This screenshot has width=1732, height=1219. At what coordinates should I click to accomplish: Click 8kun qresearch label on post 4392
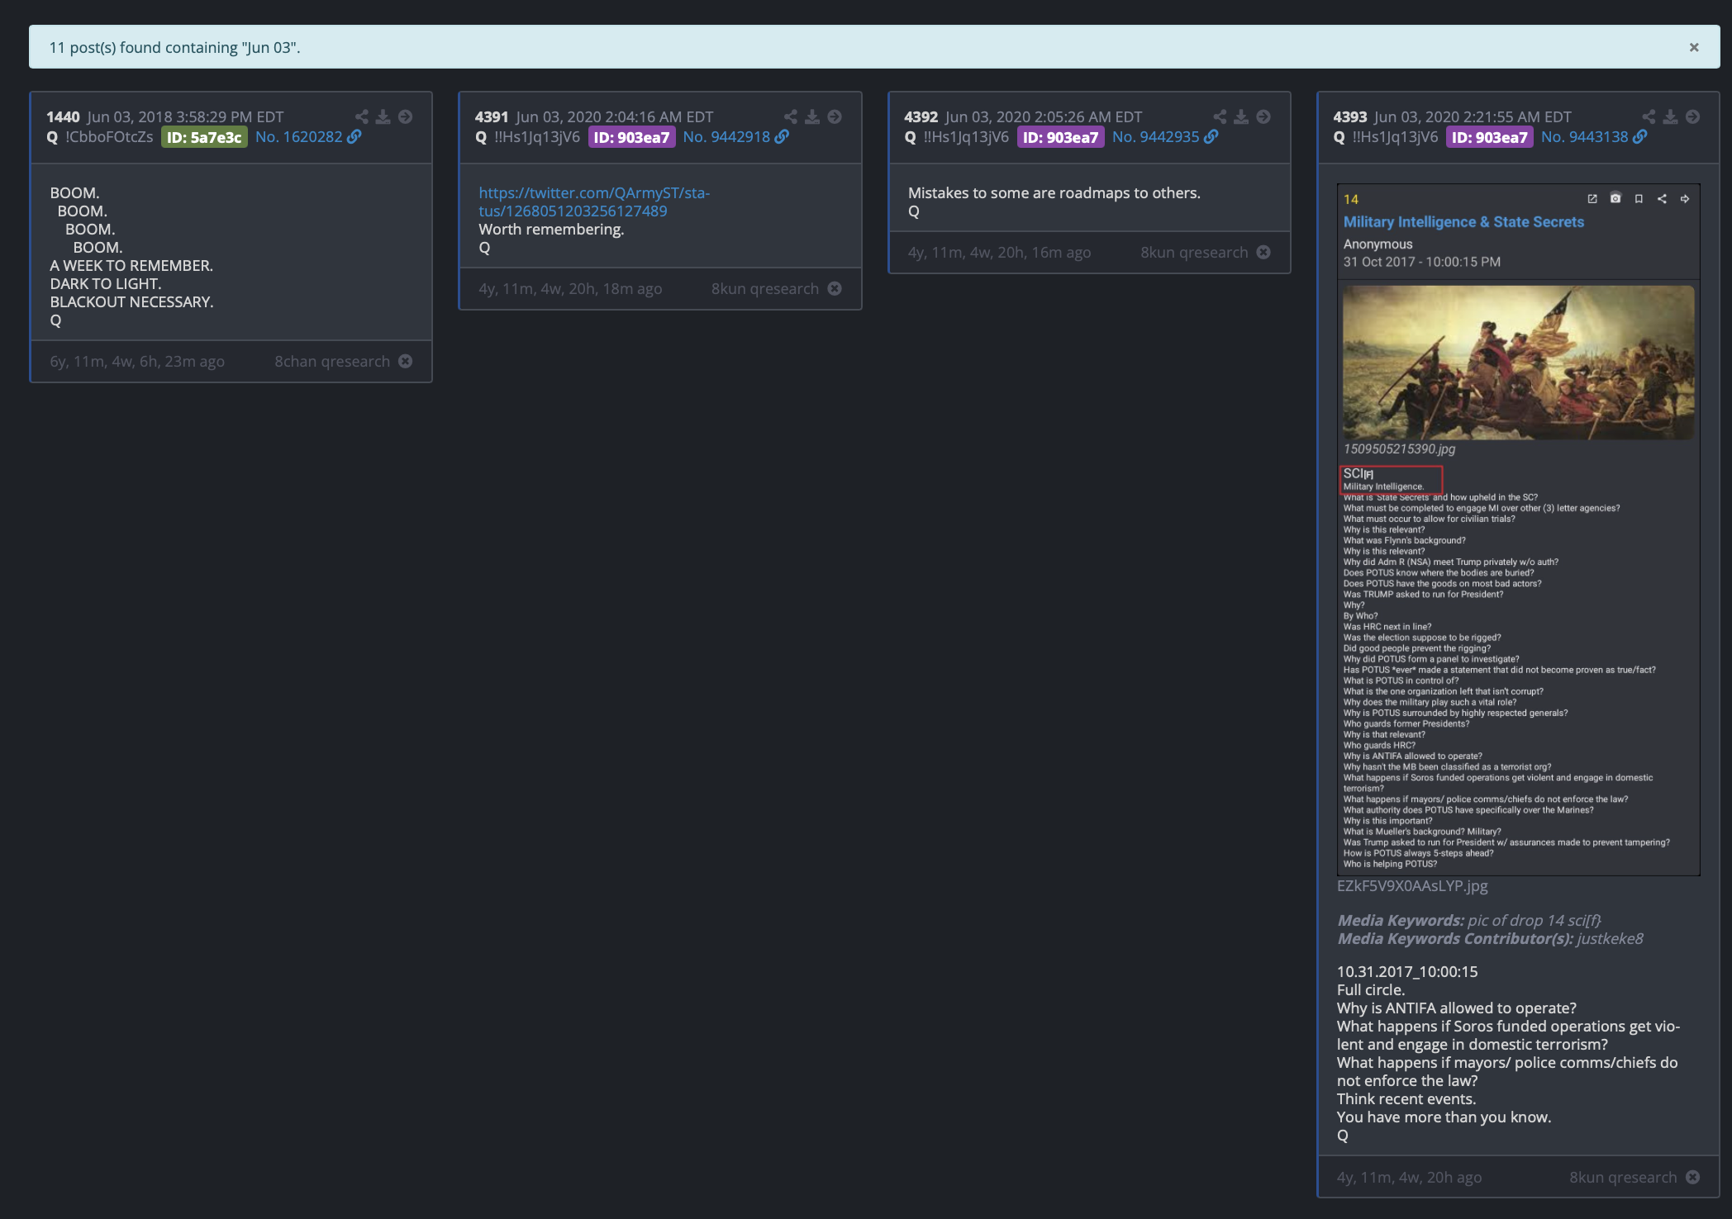(1194, 253)
